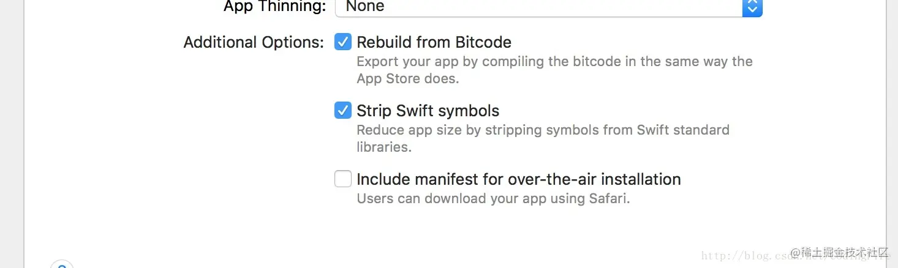Click the 'Rebuild from Bitcode' label text
The image size is (898, 268).
click(434, 42)
